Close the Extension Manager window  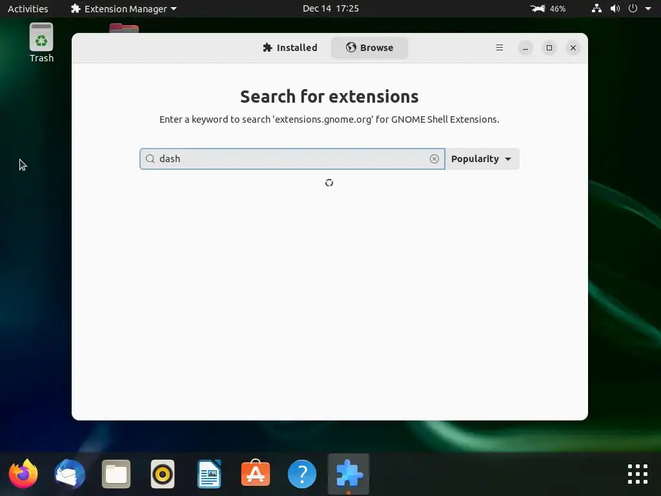(x=573, y=48)
